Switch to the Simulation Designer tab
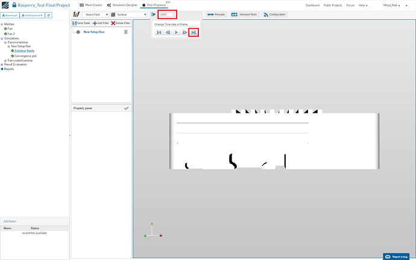The image size is (416, 260). pos(122,5)
